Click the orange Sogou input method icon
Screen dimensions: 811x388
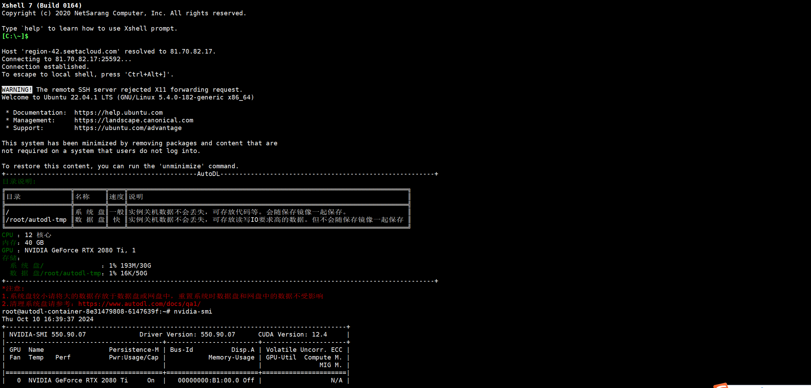[x=721, y=385]
